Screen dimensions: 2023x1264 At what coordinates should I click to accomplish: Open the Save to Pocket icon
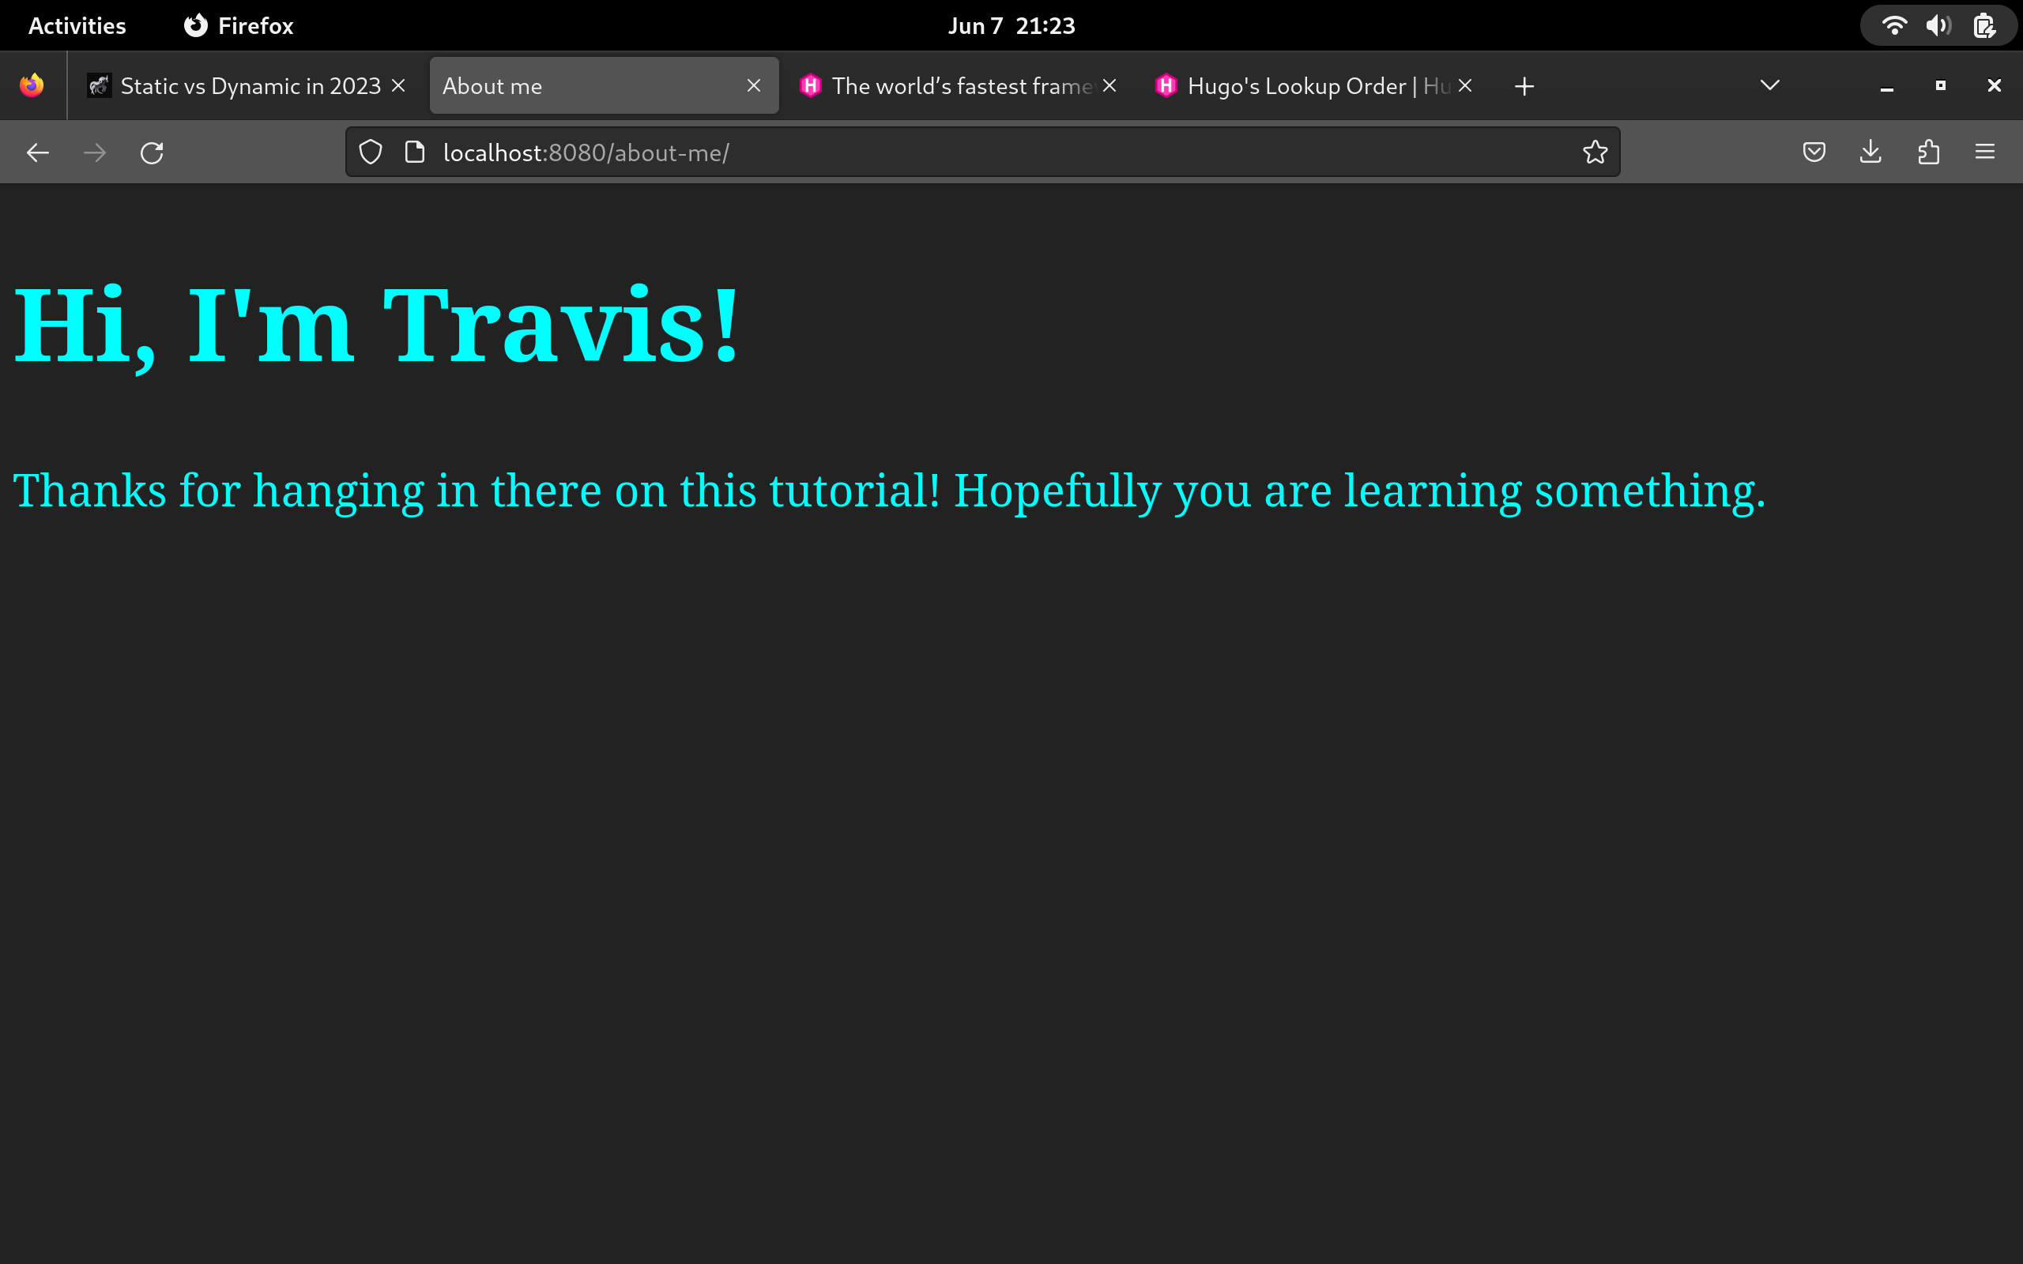coord(1813,152)
